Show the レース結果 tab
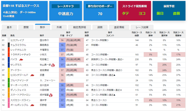 [x=142, y=27]
